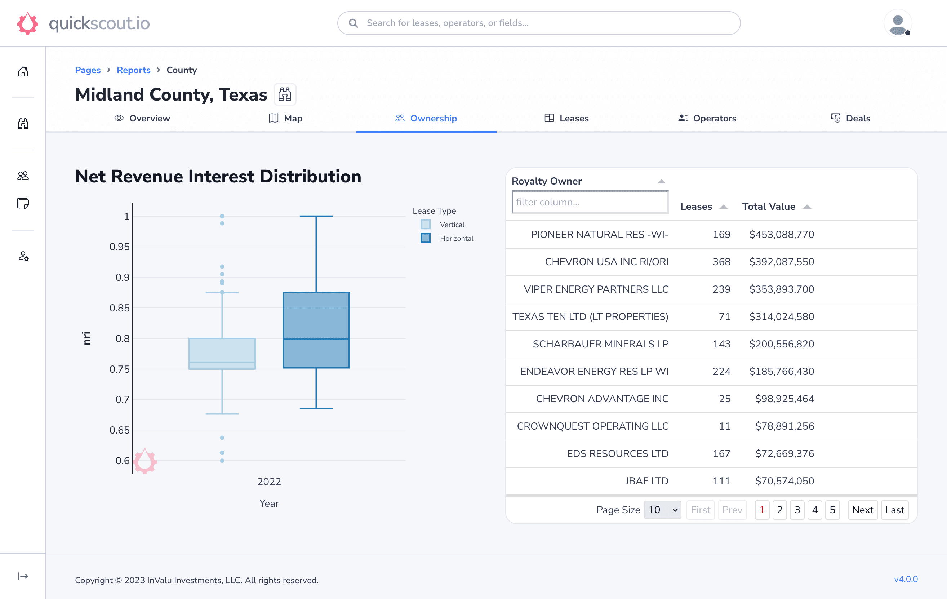Switch to the Leases tab
This screenshot has height=599, width=947.
(x=566, y=118)
